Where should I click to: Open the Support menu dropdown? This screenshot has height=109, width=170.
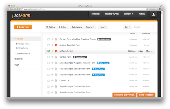coord(128,14)
